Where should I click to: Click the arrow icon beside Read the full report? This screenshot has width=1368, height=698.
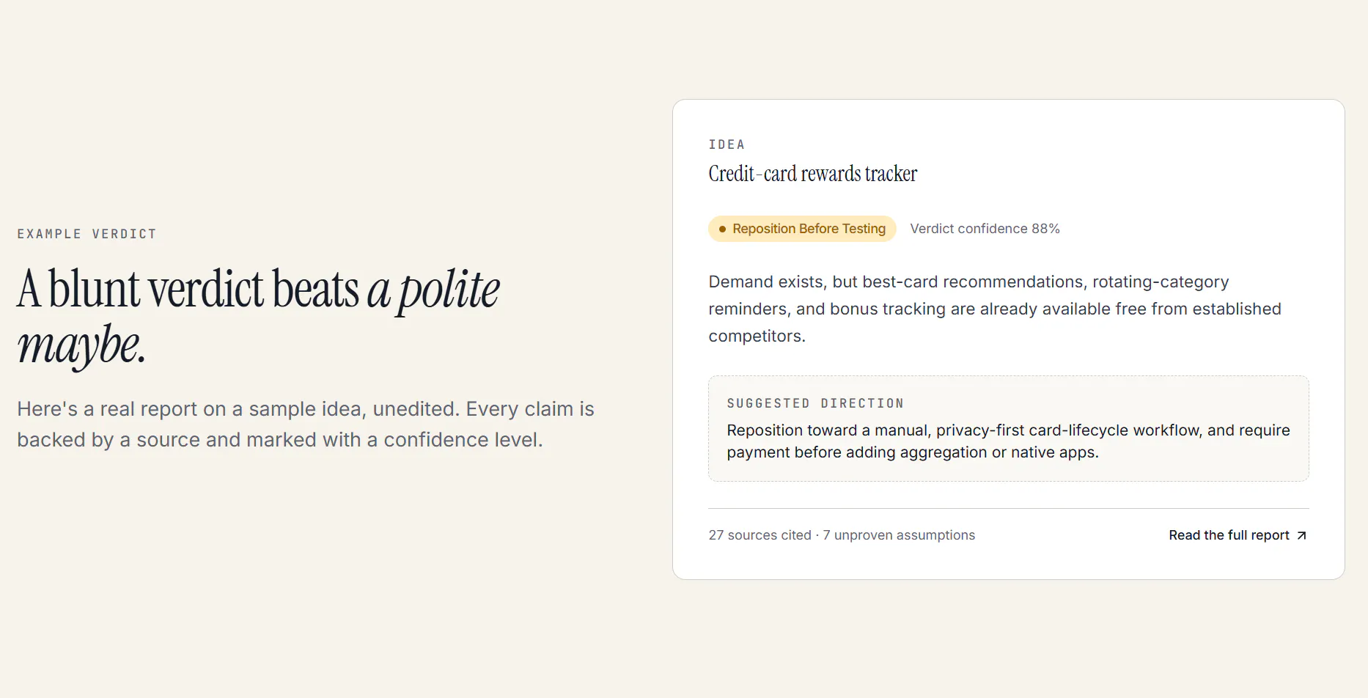click(x=1301, y=536)
